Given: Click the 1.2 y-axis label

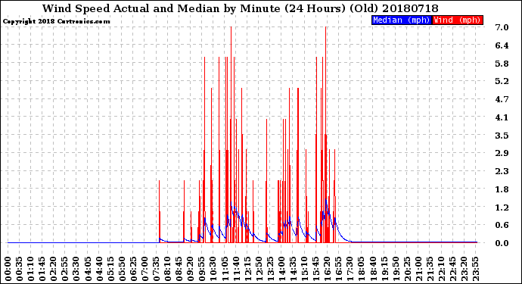Looking at the screenshot, I should (x=502, y=208).
